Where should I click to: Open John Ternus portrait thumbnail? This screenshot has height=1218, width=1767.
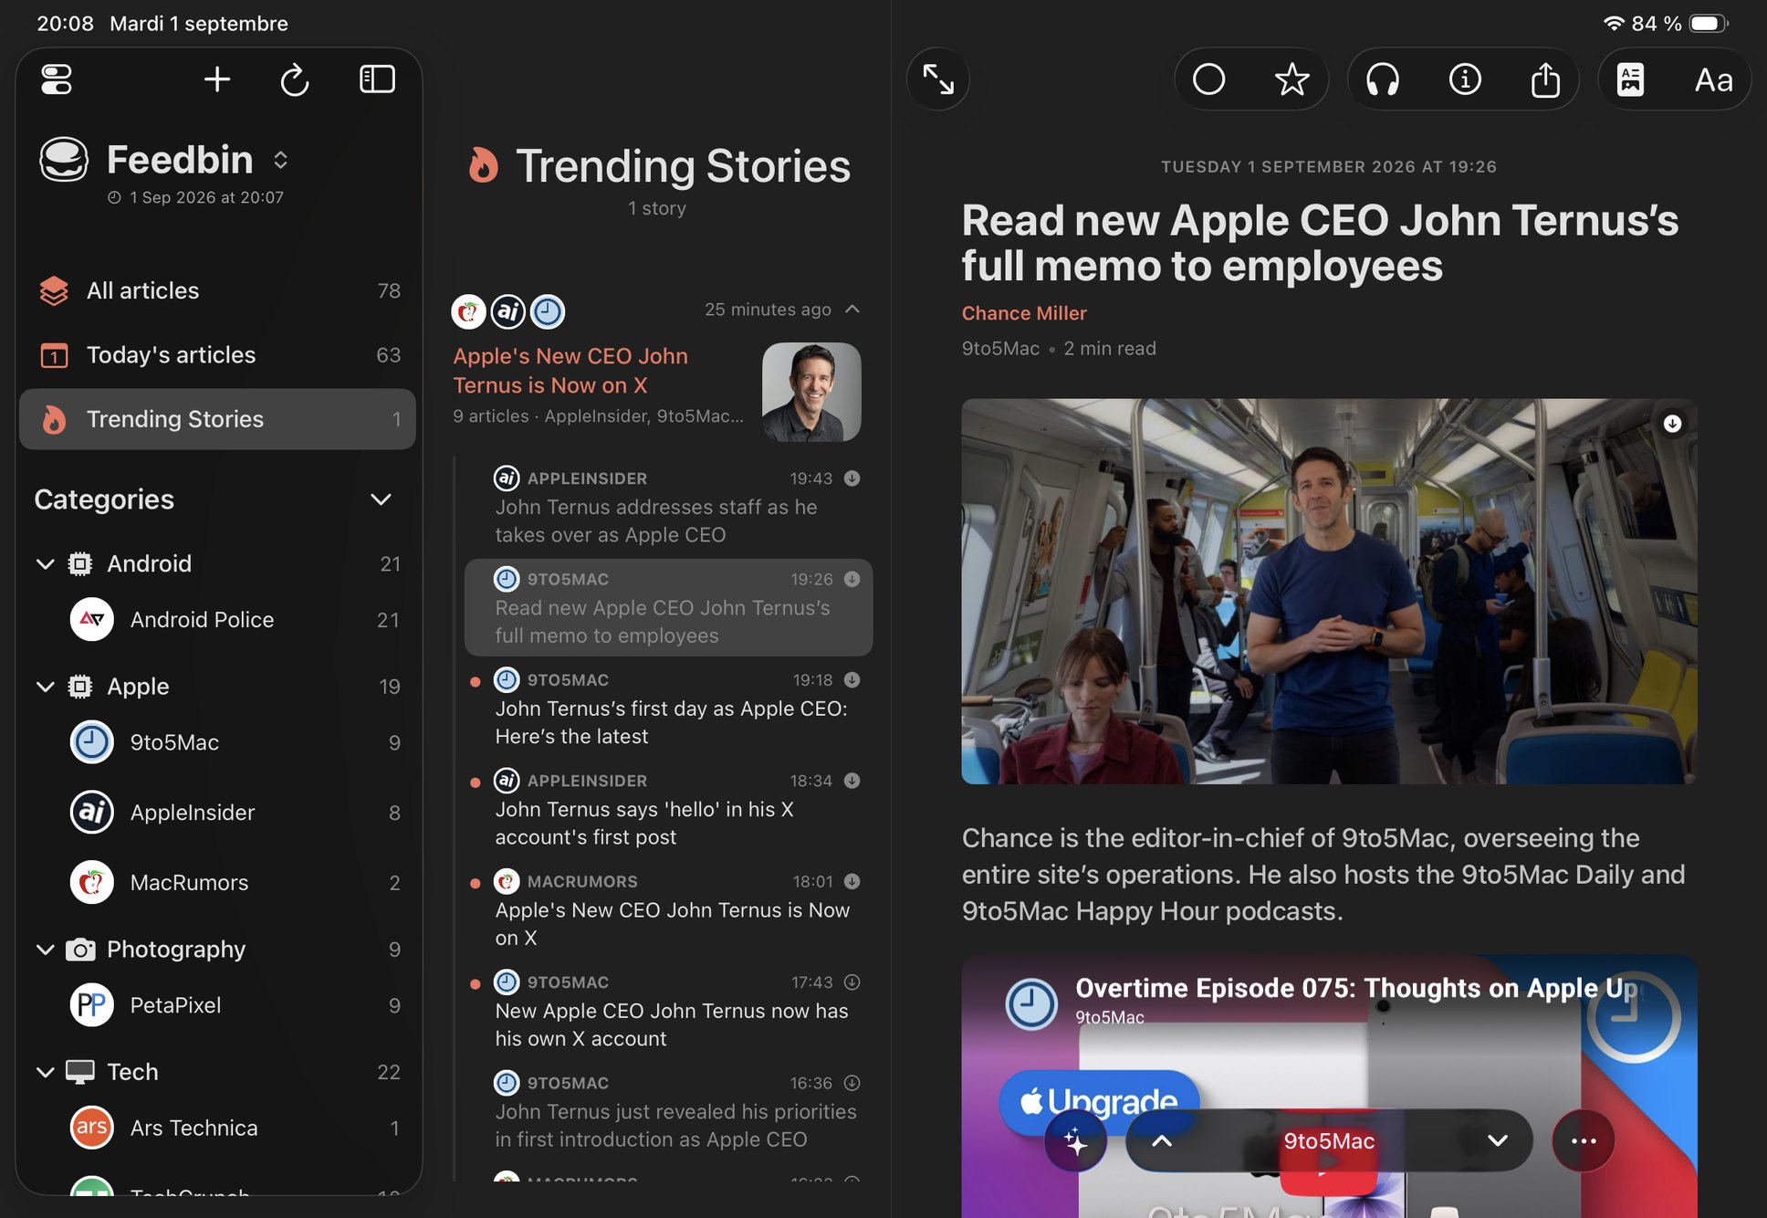tap(811, 392)
